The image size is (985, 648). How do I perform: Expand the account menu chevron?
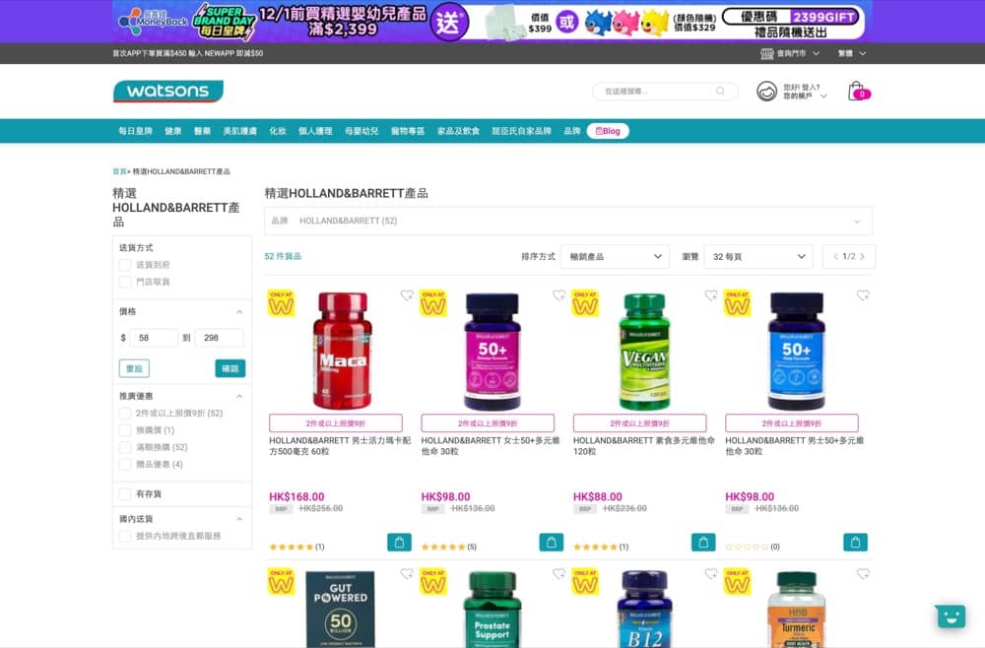(x=823, y=97)
